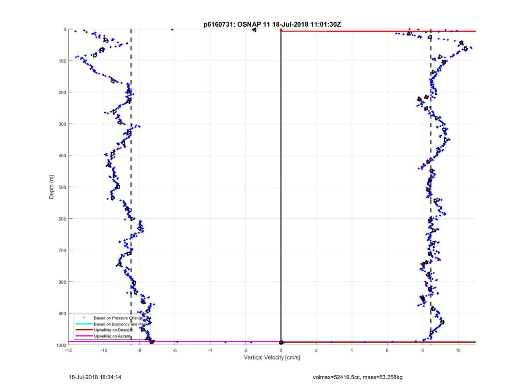This screenshot has width=526, height=388.
Task: Click the '-4' velocity tick label
Action: [210, 350]
